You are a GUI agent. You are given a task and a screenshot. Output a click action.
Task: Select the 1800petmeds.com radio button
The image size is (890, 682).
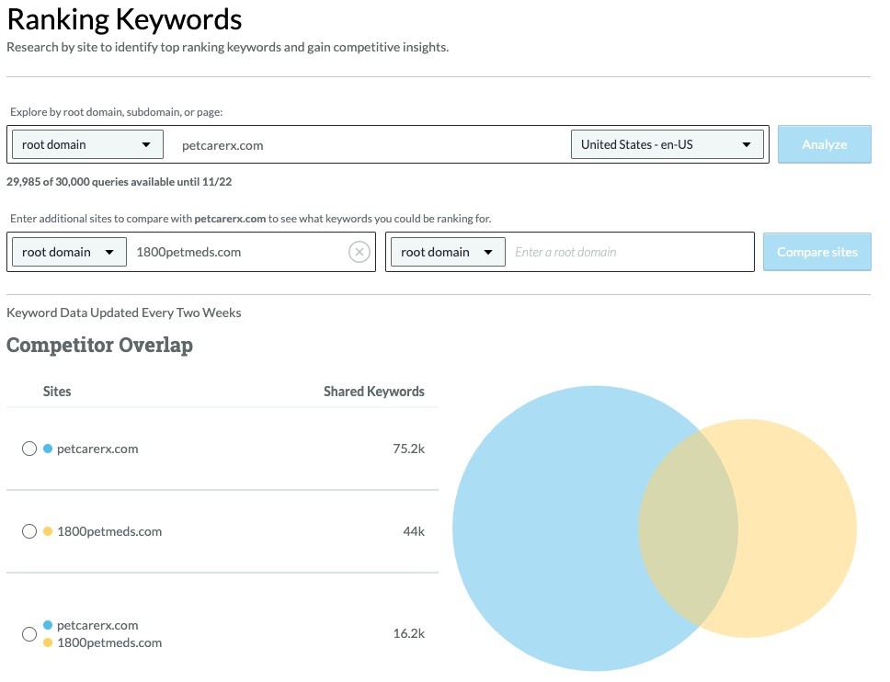(x=29, y=531)
